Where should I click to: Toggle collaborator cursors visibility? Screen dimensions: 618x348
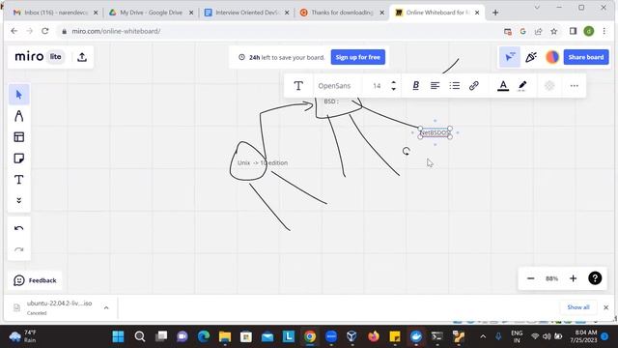[510, 57]
